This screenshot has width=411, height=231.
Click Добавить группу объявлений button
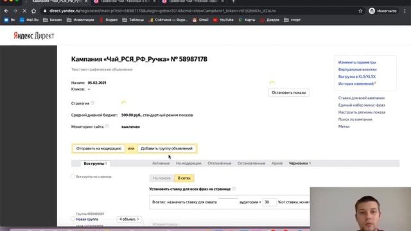166,148
